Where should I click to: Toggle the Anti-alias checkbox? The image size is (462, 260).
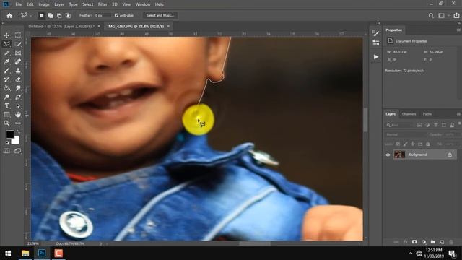coord(117,15)
